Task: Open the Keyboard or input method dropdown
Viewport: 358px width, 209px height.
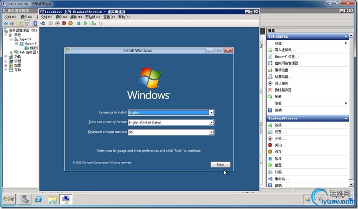Action: [211, 132]
